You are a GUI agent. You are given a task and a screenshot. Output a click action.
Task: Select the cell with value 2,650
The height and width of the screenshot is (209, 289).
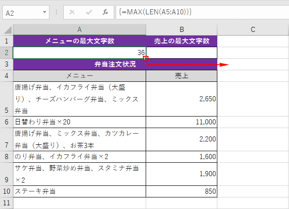pyautogui.click(x=182, y=99)
